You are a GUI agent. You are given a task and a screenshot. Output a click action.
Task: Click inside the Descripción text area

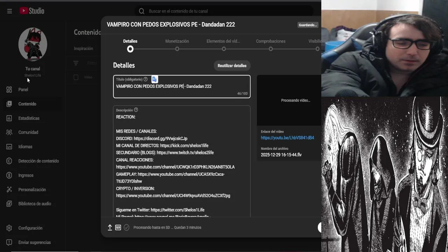182,161
